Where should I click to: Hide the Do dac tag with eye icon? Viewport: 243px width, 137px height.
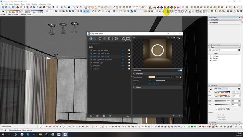pyautogui.click(x=211, y=58)
